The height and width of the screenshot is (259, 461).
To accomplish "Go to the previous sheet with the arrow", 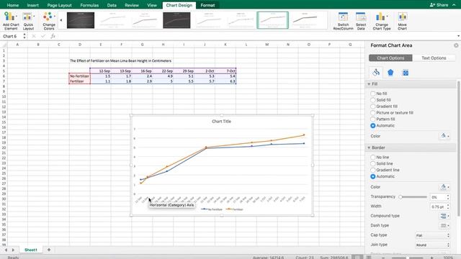I will point(6,250).
